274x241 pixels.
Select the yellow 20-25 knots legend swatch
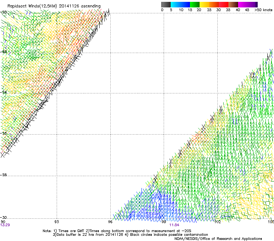(x=204, y=4)
